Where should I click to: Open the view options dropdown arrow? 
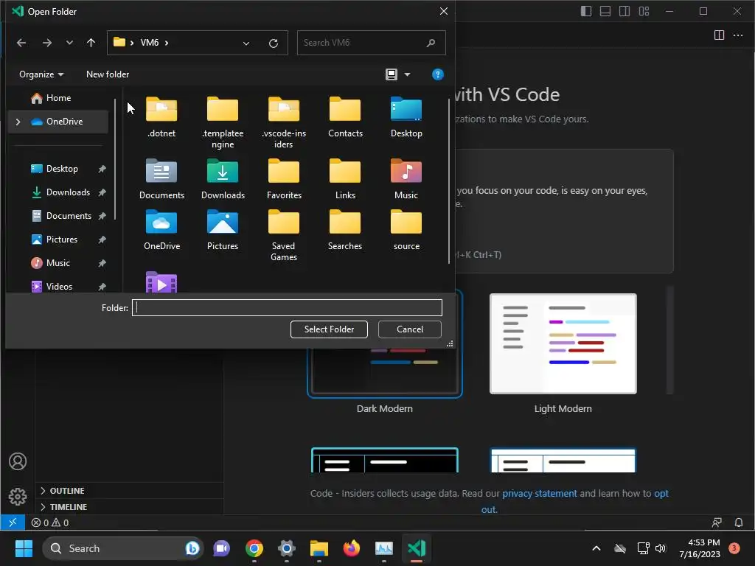[x=407, y=74]
